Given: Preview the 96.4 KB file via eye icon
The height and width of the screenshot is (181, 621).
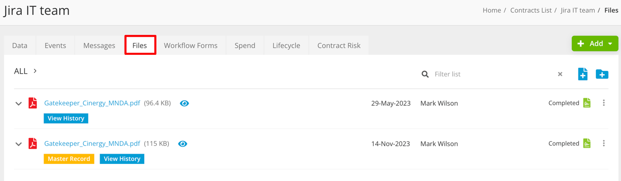Looking at the screenshot, I should tap(184, 103).
